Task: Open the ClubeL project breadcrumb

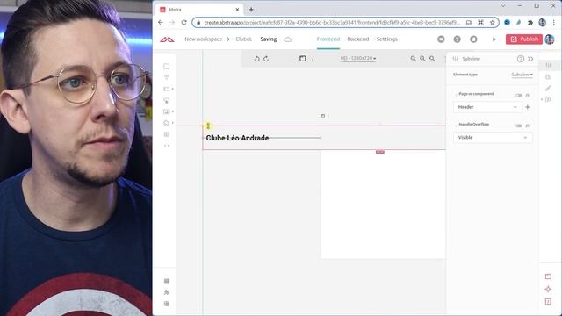Action: coord(243,39)
